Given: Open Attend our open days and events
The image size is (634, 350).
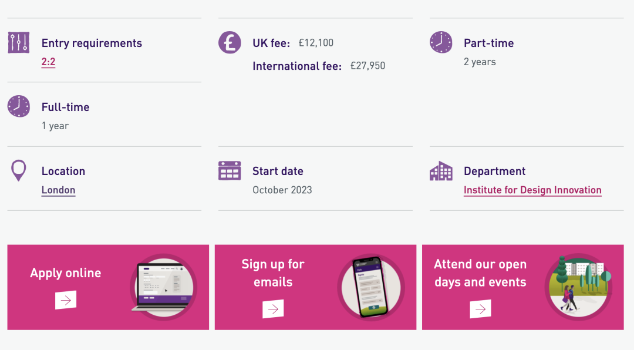Looking at the screenshot, I should pyautogui.click(x=523, y=287).
